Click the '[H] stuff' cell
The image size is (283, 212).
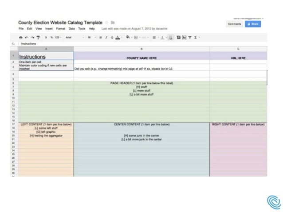[x=141, y=87]
